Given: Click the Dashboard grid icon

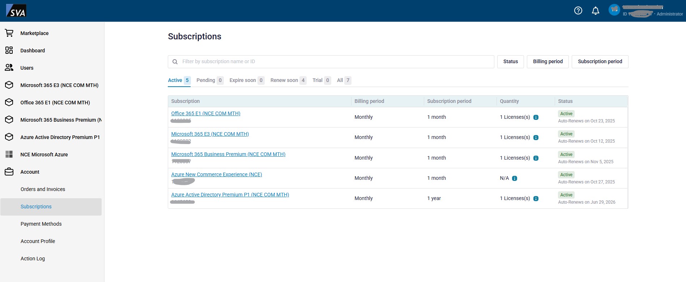Looking at the screenshot, I should point(9,51).
